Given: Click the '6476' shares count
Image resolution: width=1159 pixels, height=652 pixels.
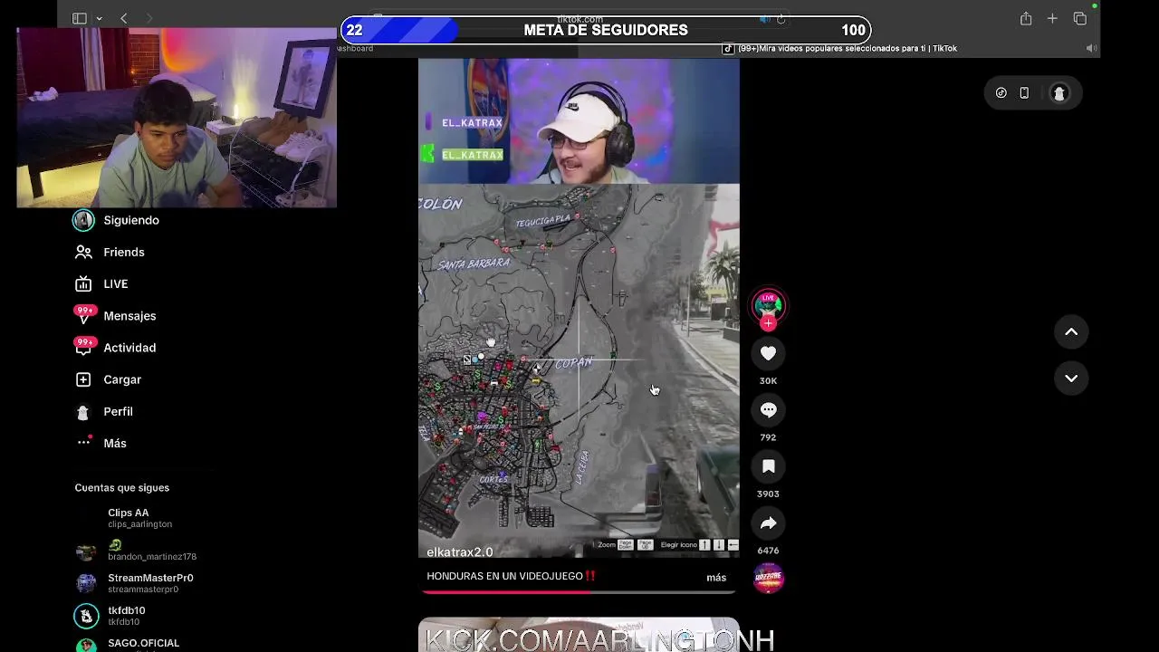Looking at the screenshot, I should click(768, 551).
